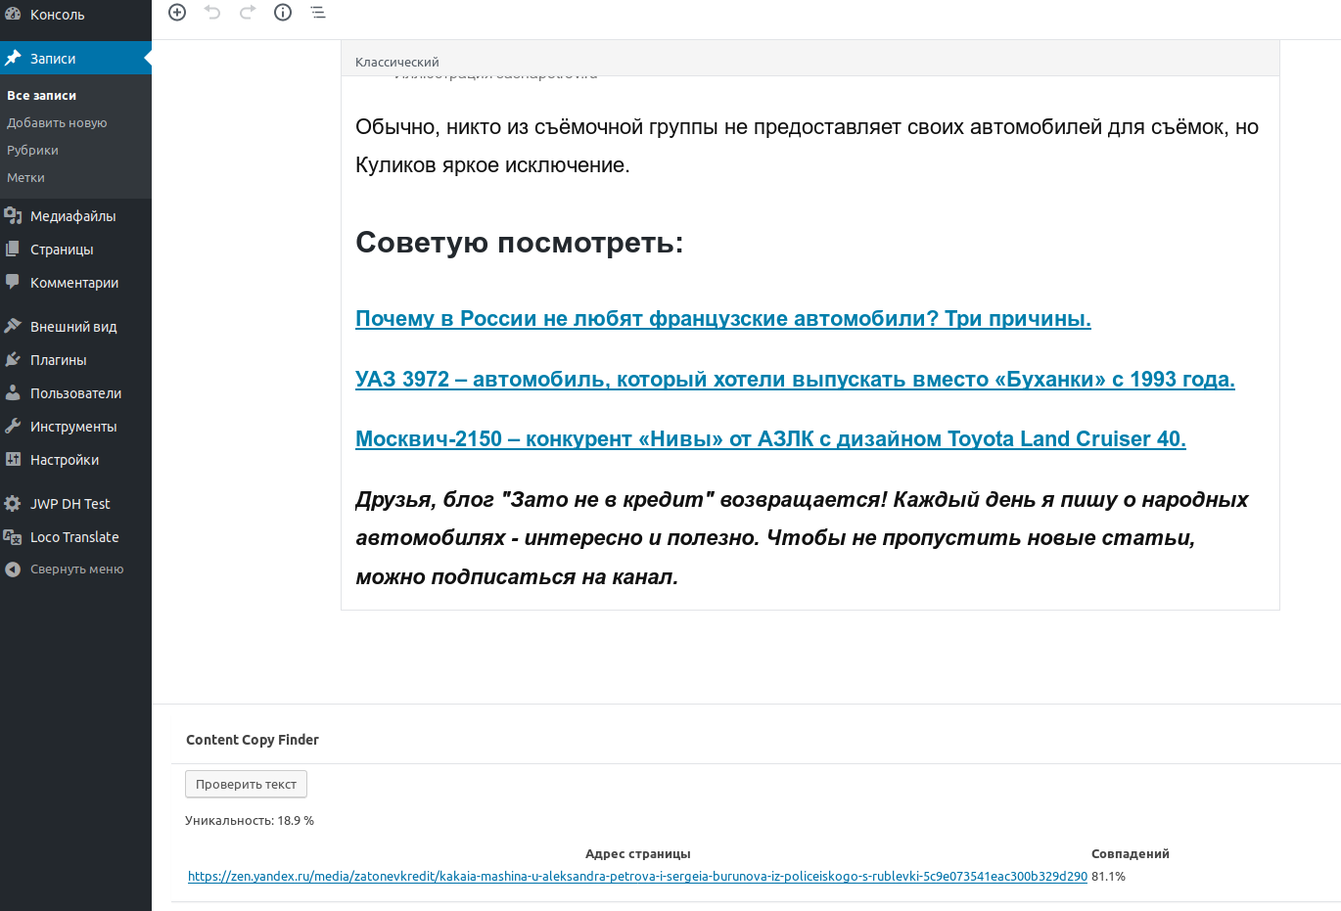The image size is (1341, 911).
Task: Click the undo arrow icon
Action: [212, 12]
